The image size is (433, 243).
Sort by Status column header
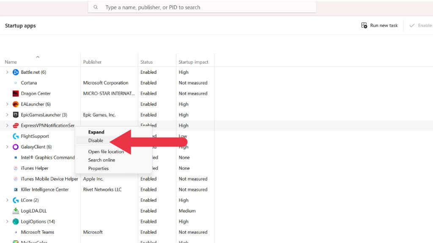point(146,62)
